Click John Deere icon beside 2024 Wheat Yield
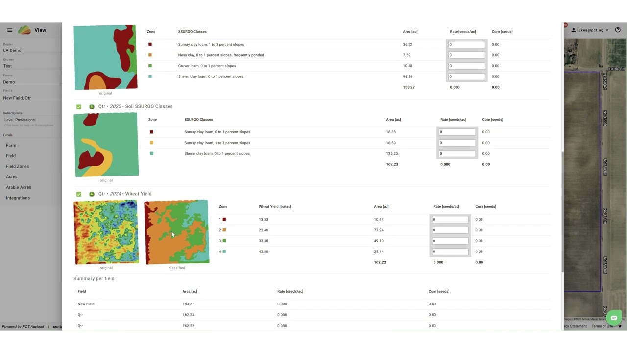 (92, 194)
